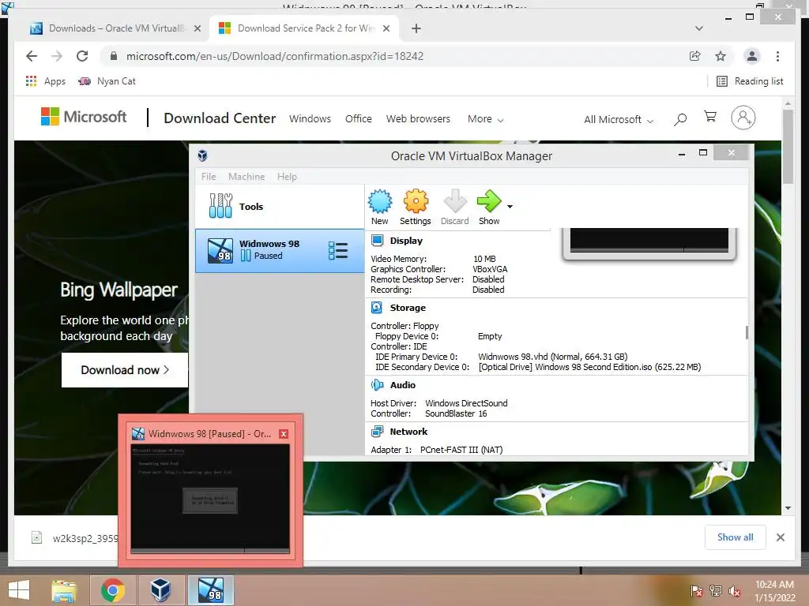Click Chrome forward arrow
Image resolution: width=809 pixels, height=606 pixels.
(57, 56)
